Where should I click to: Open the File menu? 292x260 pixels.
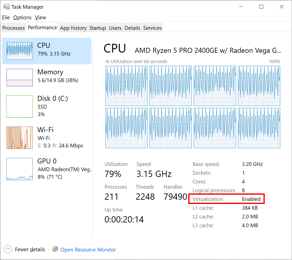6,18
